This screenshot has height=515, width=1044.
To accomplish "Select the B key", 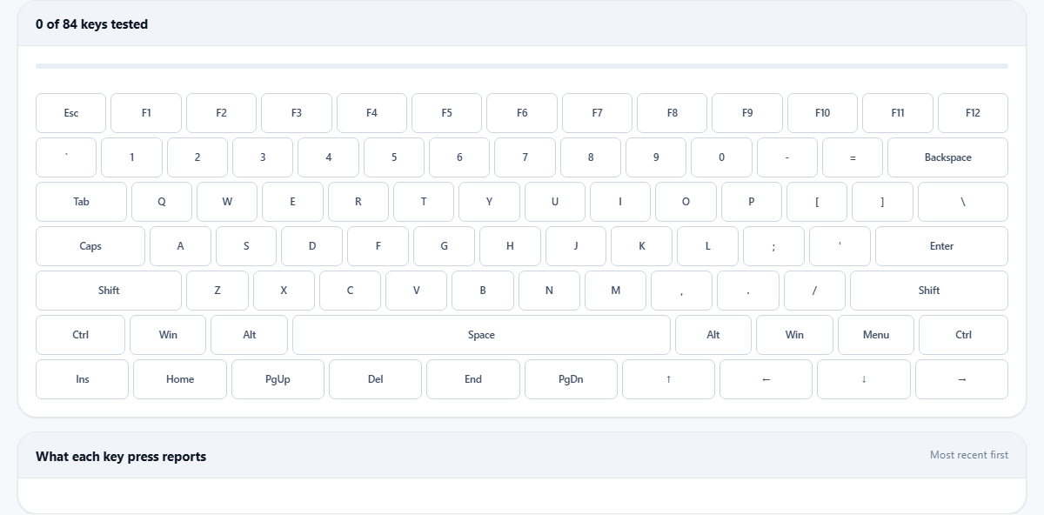I will pyautogui.click(x=483, y=291).
